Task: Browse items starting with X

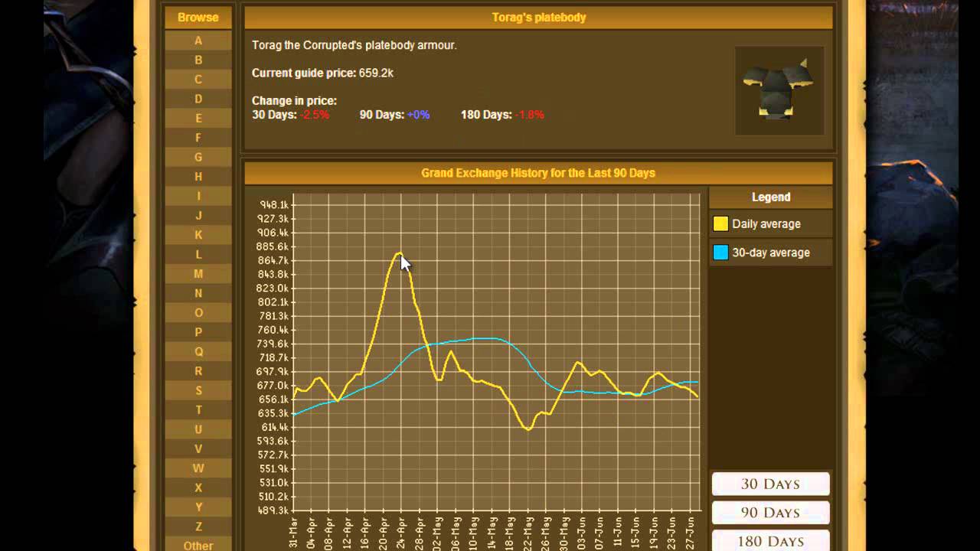Action: (198, 487)
